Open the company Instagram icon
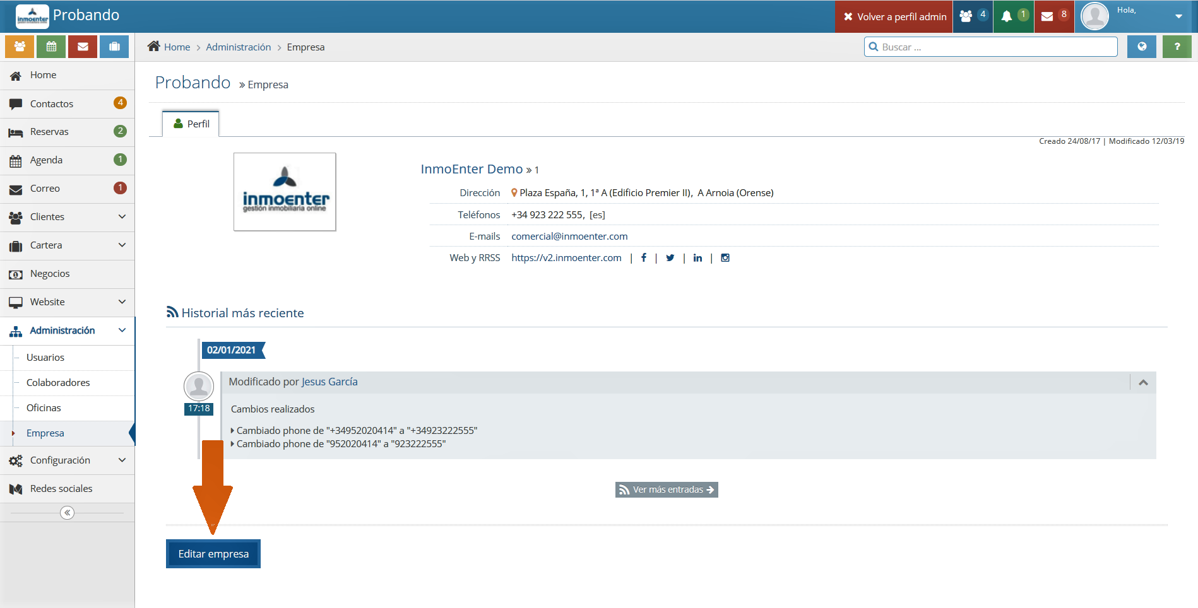 (x=725, y=257)
